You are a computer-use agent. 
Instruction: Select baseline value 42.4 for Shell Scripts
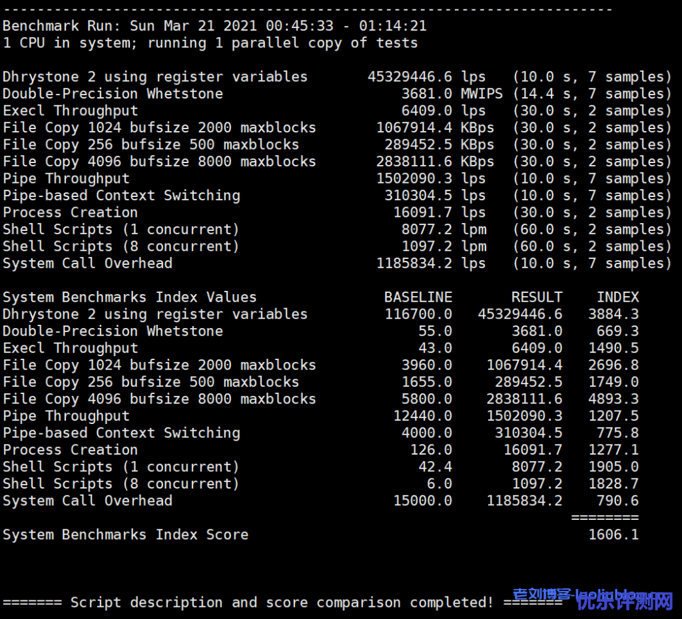436,467
